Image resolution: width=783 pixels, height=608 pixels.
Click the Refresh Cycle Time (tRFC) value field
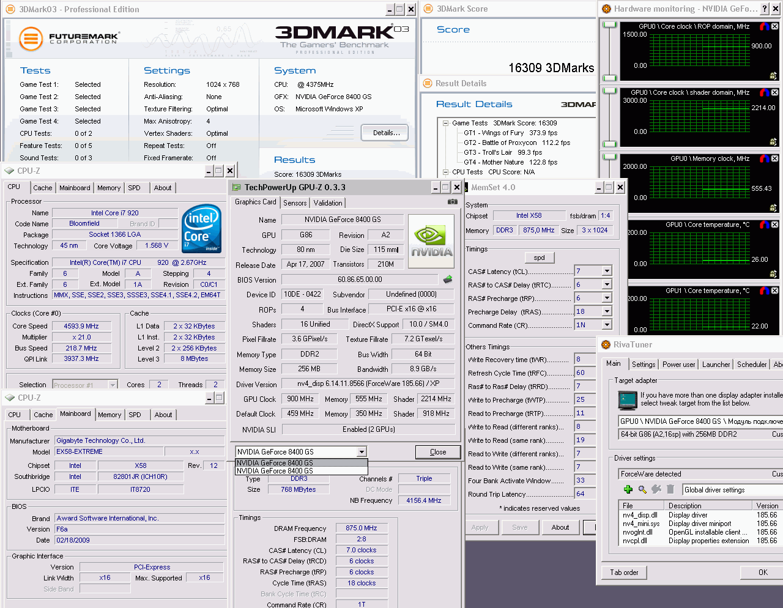[584, 373]
